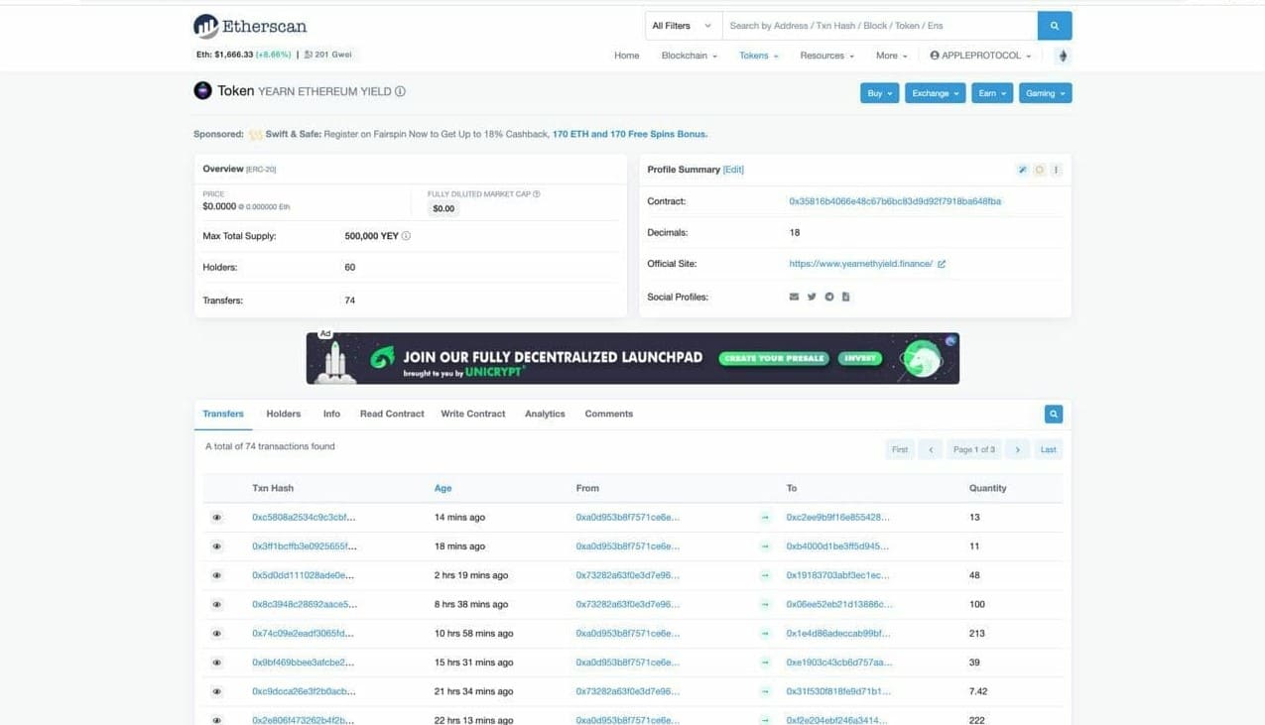Click the Ethereum network icon in navbar

coord(1063,56)
